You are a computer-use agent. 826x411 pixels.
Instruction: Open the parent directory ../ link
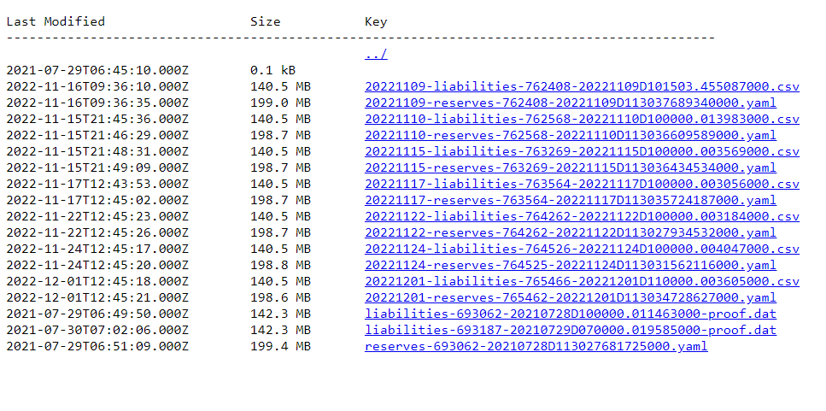[x=376, y=54]
